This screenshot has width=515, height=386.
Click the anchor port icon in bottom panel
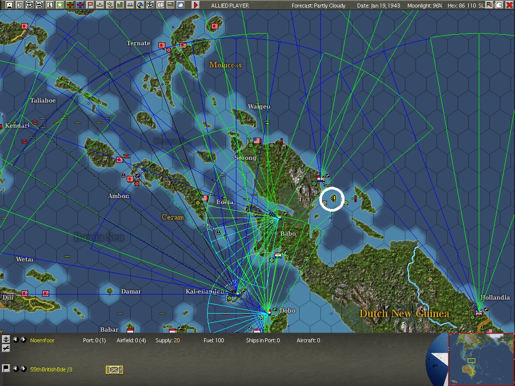[6, 339]
